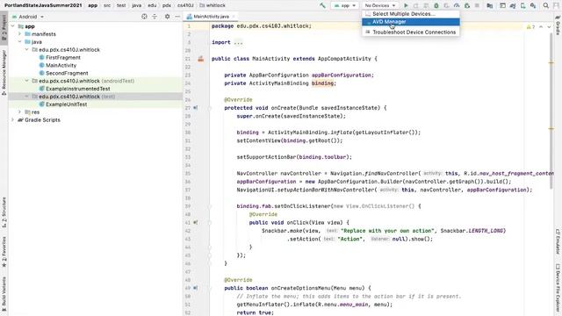Open the app run configuration dropdown
Viewport: 562px width, 316px height.
tap(345, 6)
